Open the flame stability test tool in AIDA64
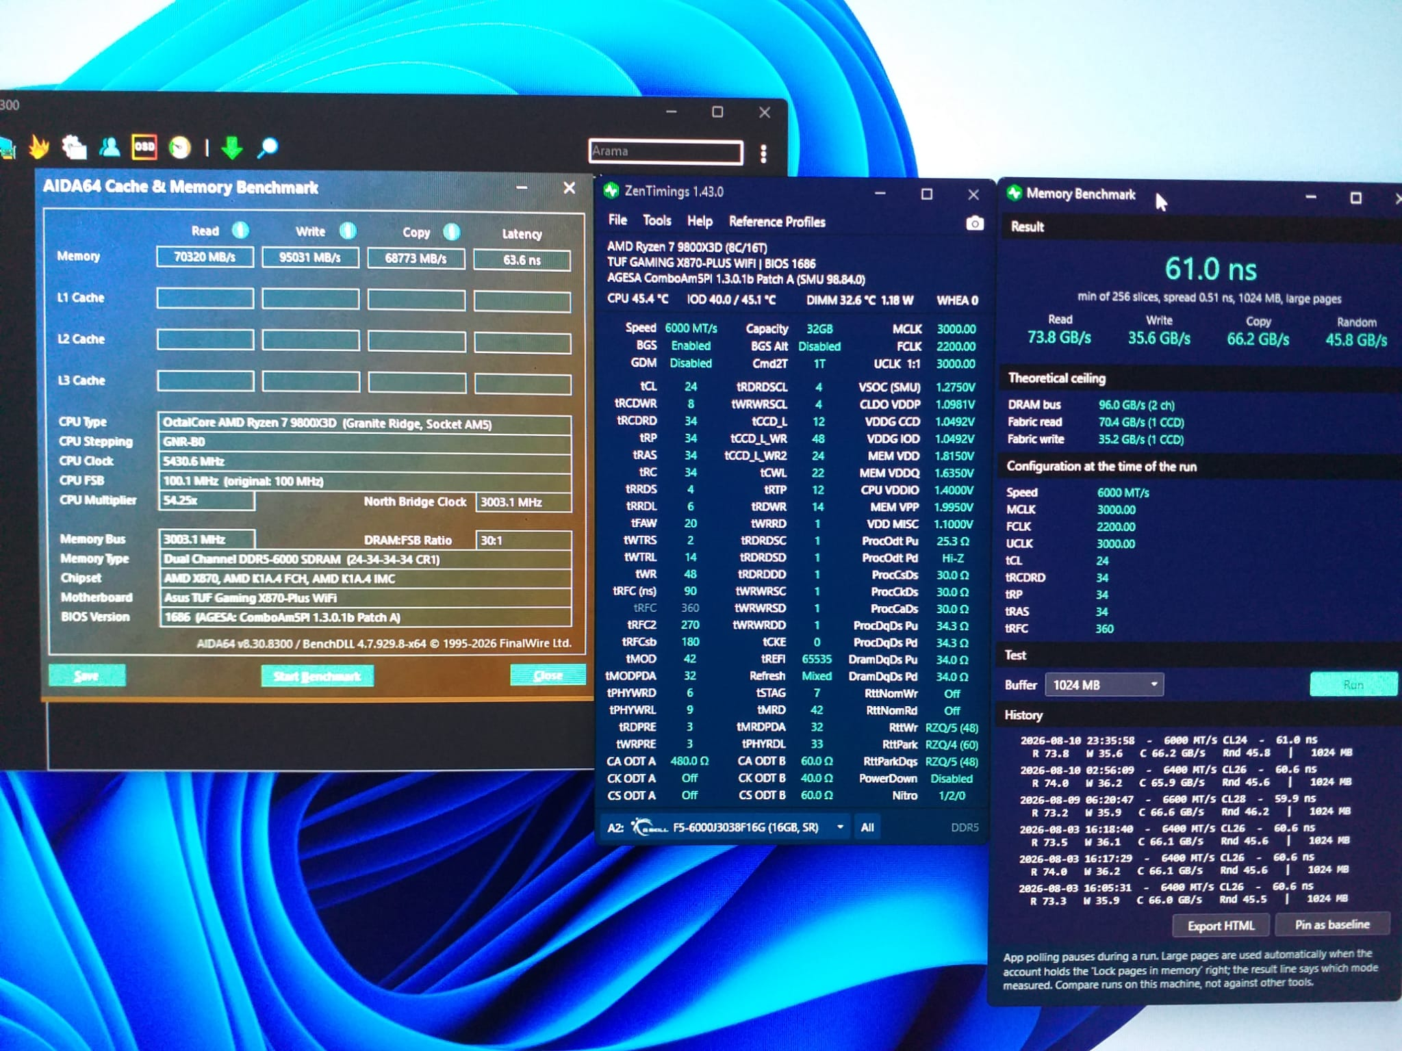The width and height of the screenshot is (1402, 1051). 39,146
